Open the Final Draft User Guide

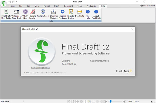(6, 14)
